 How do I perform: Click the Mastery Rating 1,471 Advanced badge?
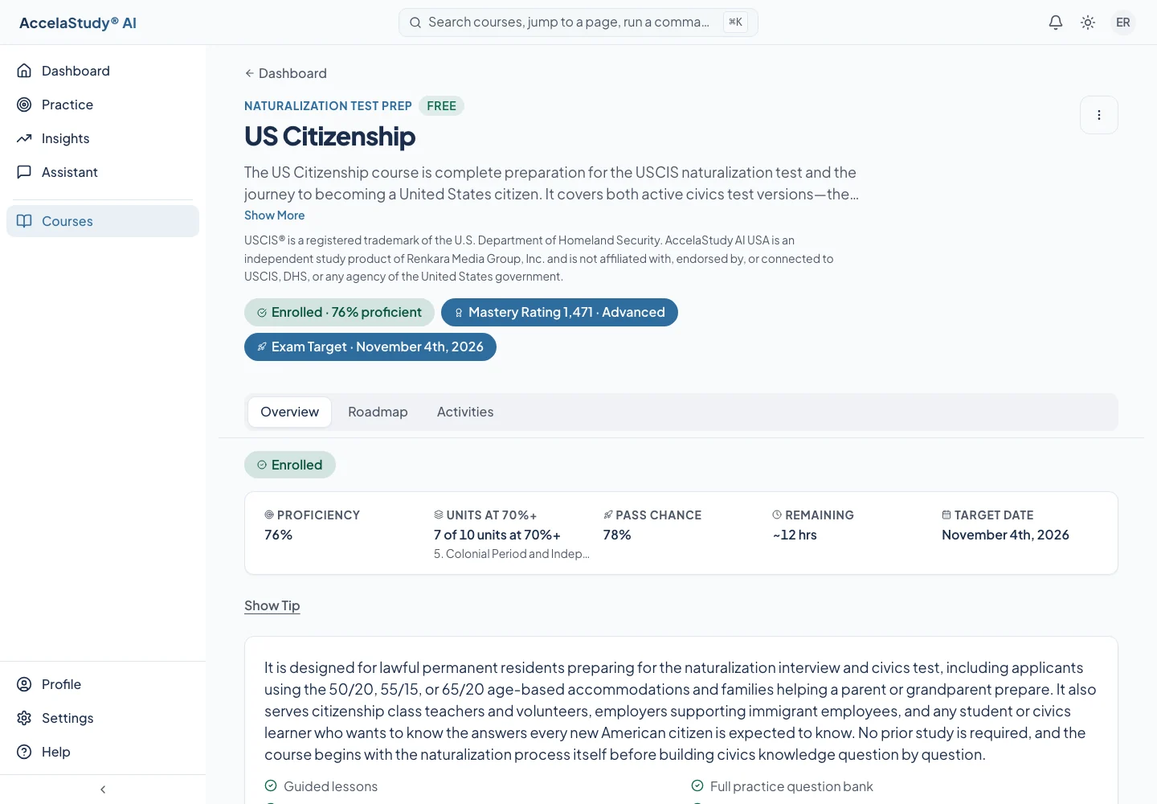pyautogui.click(x=559, y=312)
